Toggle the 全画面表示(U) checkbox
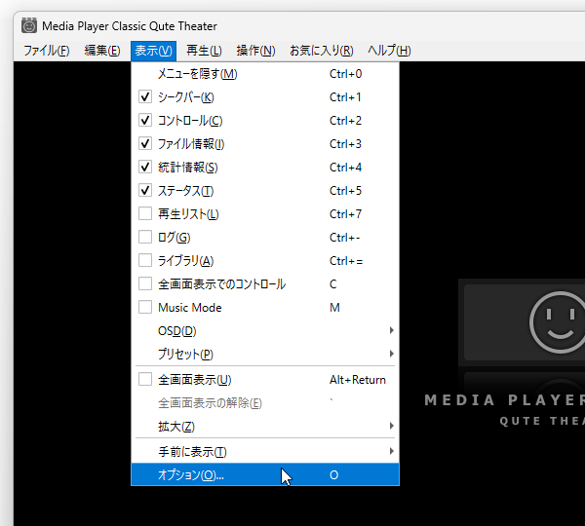Viewport: 585px width, 526px height. pyautogui.click(x=144, y=380)
